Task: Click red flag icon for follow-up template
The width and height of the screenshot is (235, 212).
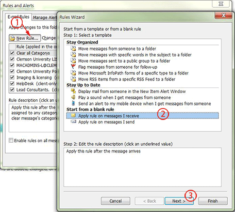Action: pos(73,67)
